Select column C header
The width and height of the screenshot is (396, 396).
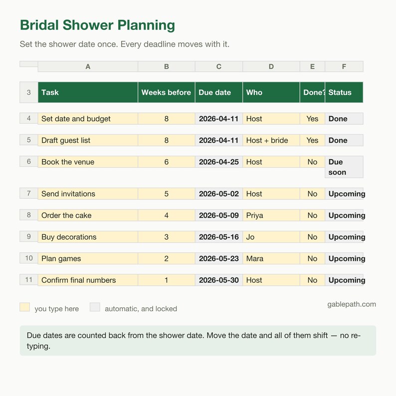point(219,66)
